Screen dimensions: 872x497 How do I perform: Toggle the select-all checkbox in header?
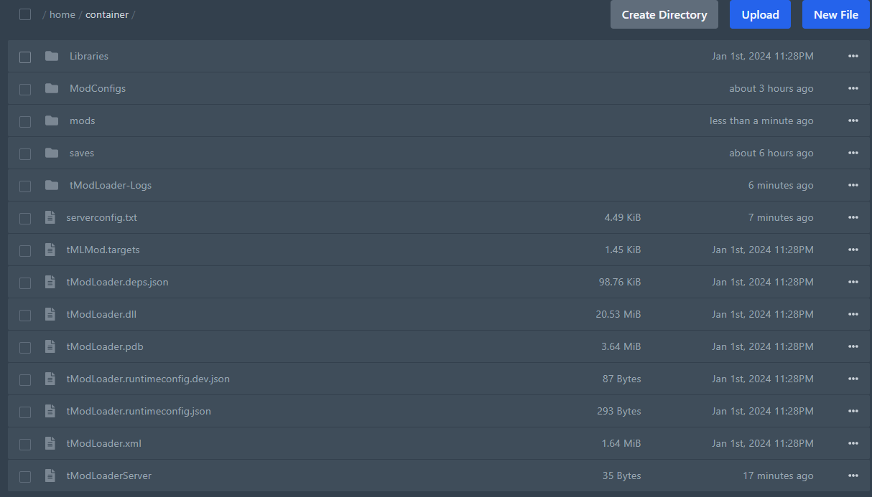coord(25,14)
